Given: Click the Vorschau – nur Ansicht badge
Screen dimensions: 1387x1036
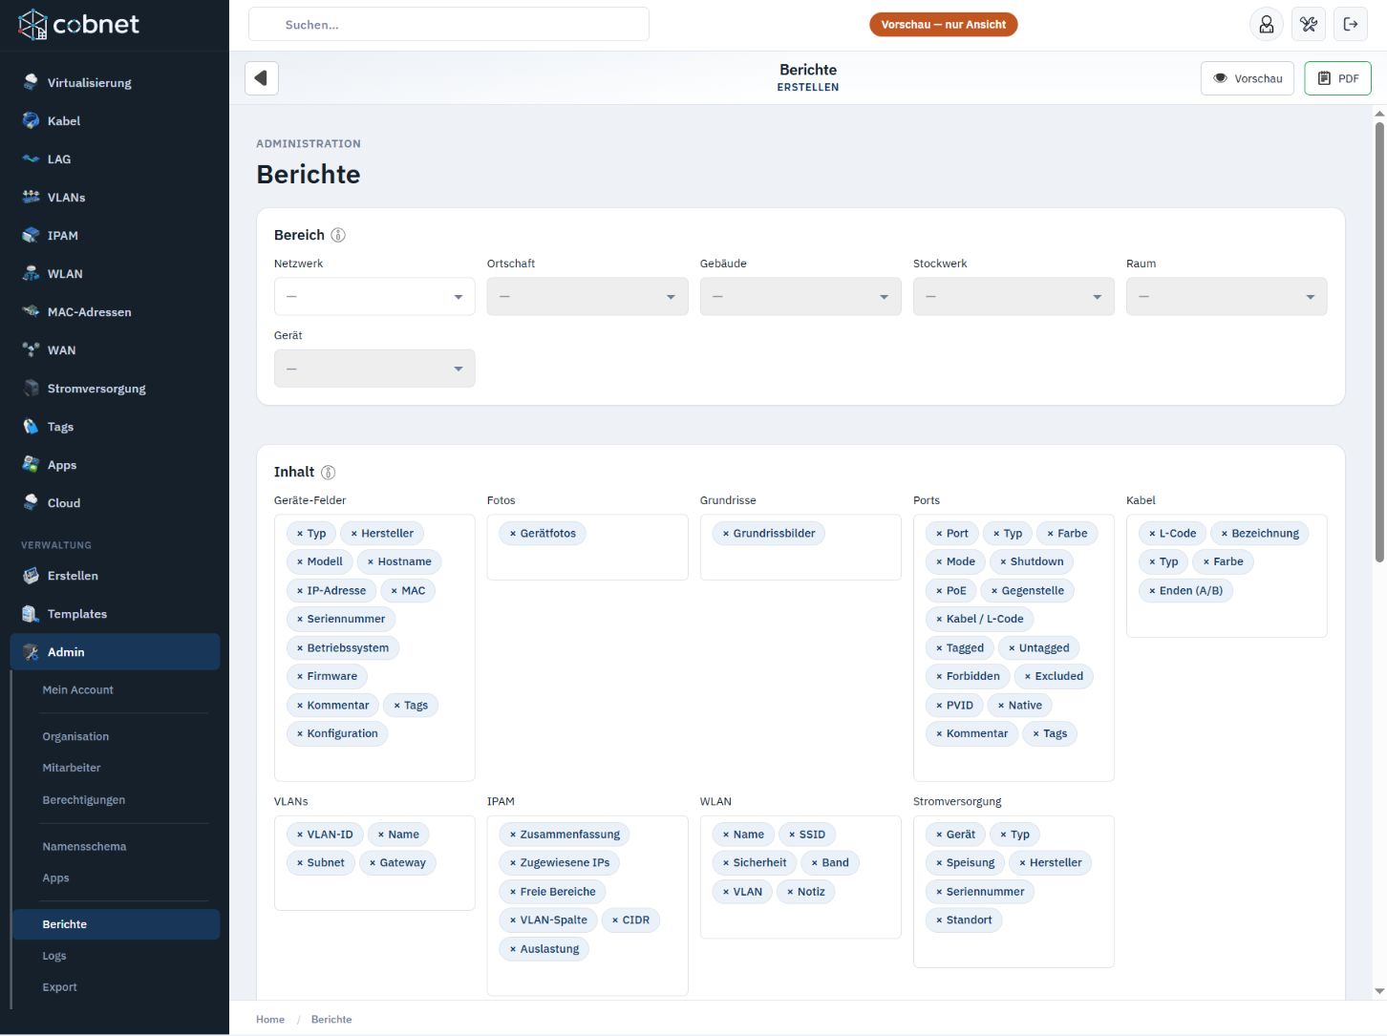Looking at the screenshot, I should coord(943,25).
